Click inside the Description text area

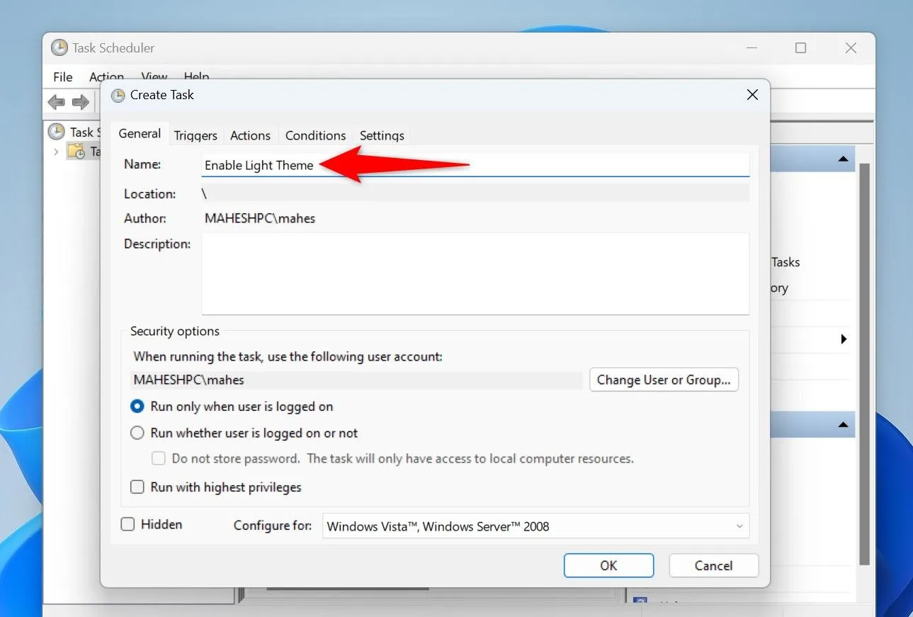pos(475,274)
